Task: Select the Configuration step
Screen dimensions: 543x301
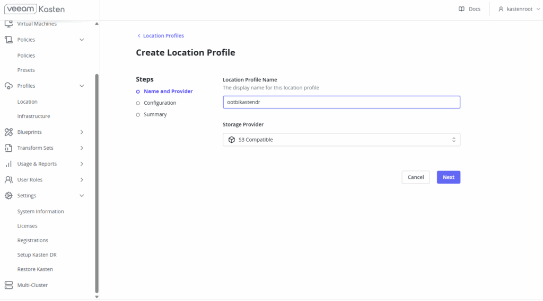Action: [160, 103]
